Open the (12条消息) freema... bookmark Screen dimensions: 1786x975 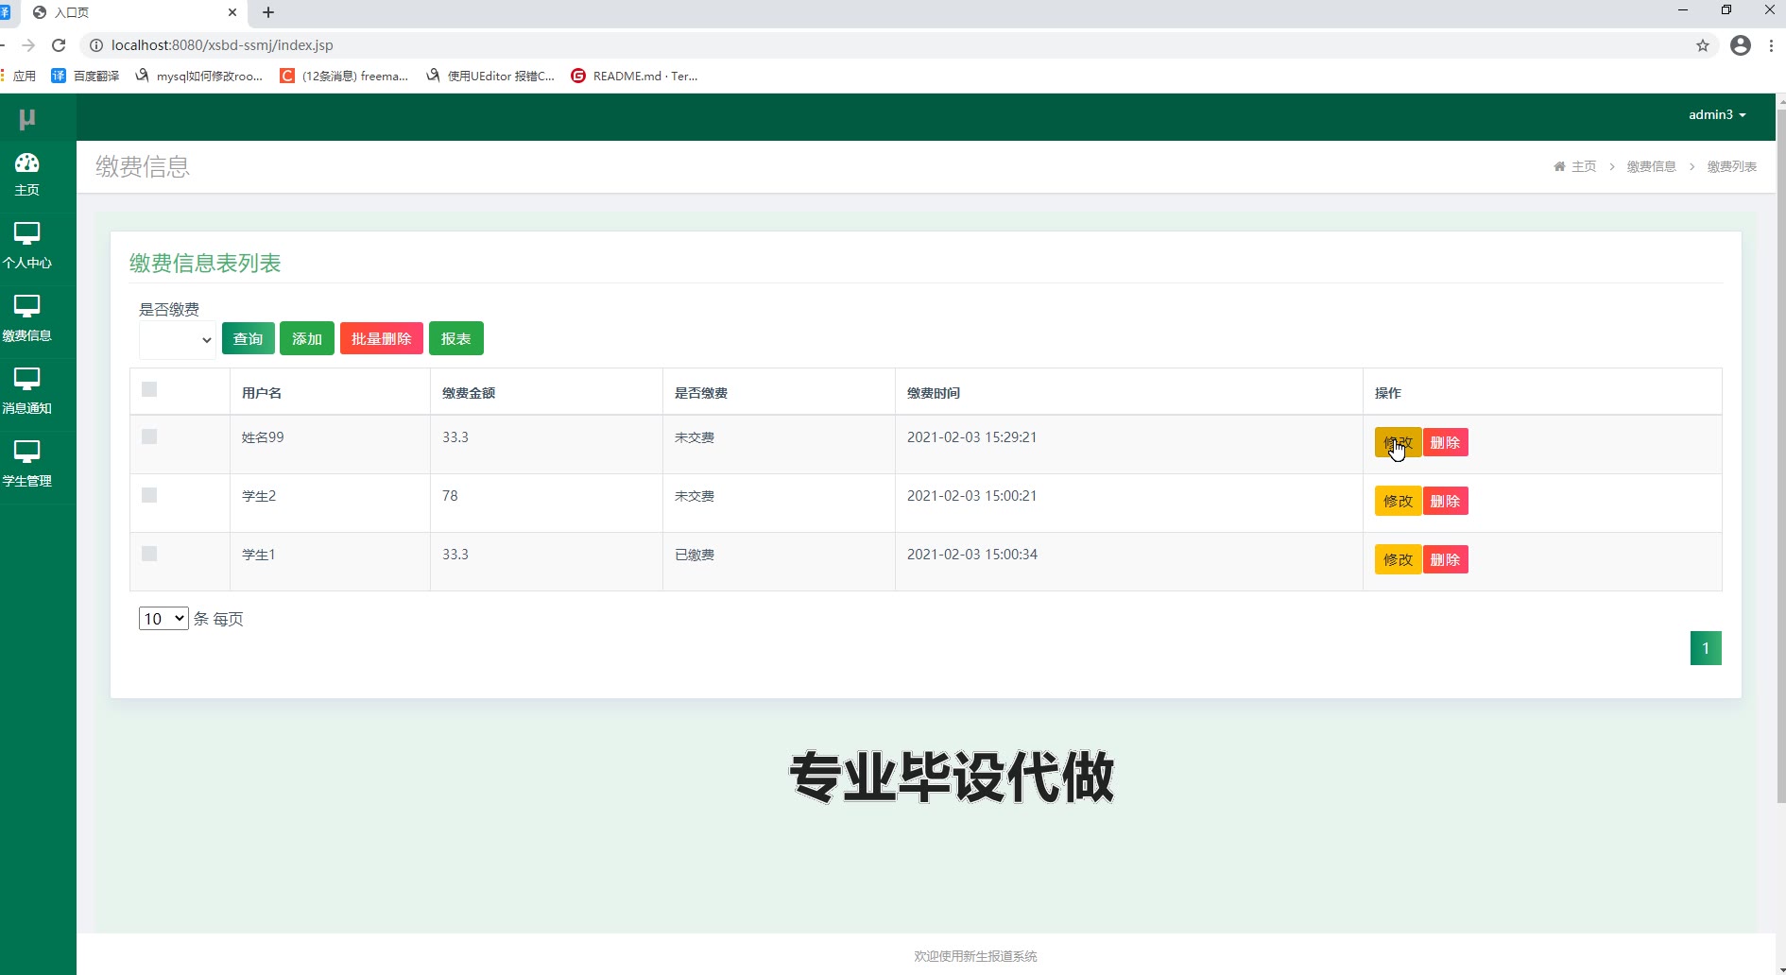[x=344, y=76]
